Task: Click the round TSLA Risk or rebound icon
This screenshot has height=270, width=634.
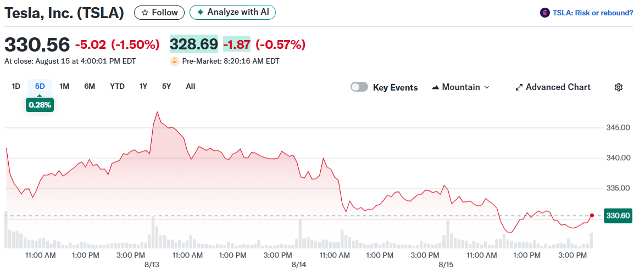Action: point(544,13)
